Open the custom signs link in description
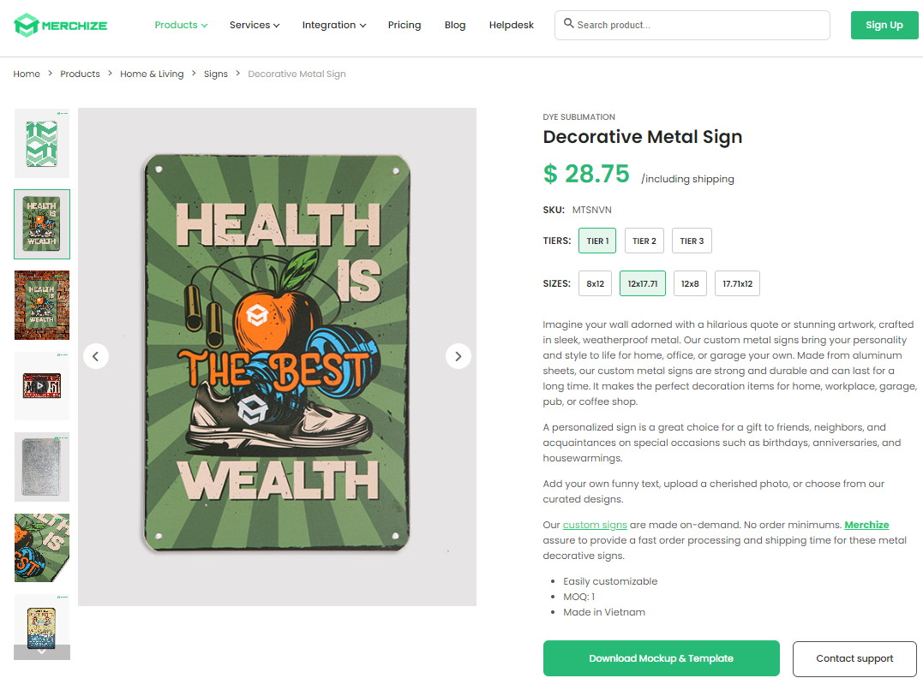923x684 pixels. click(594, 525)
